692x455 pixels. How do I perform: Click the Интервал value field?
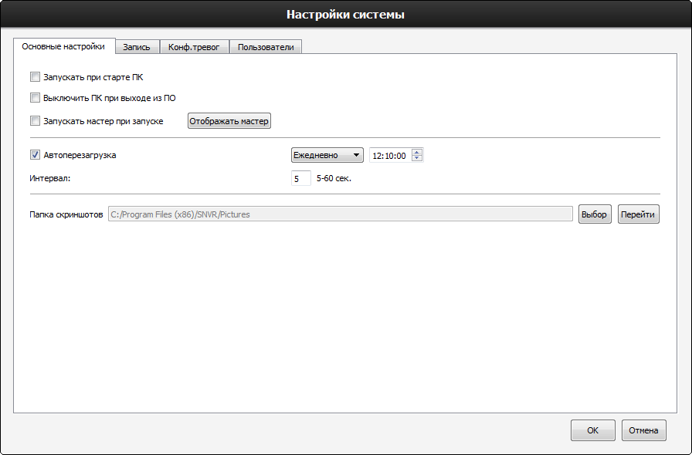click(301, 179)
